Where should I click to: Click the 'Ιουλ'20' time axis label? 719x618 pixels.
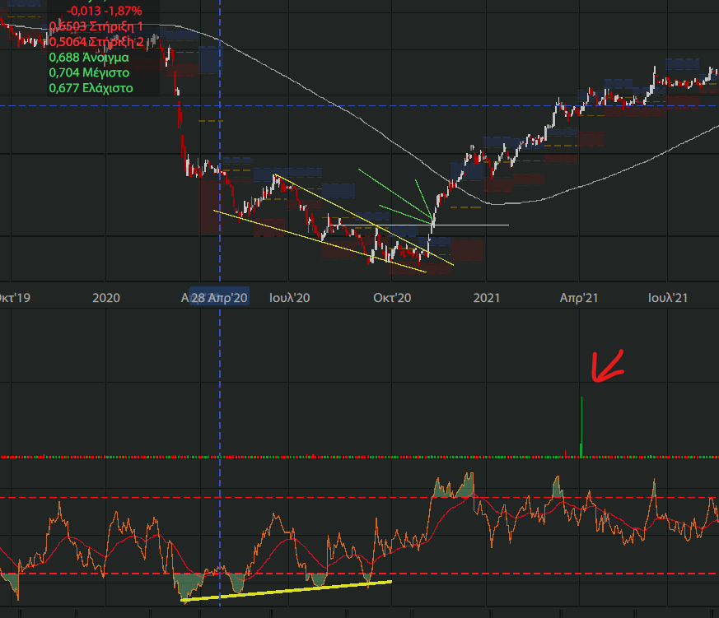pos(289,297)
